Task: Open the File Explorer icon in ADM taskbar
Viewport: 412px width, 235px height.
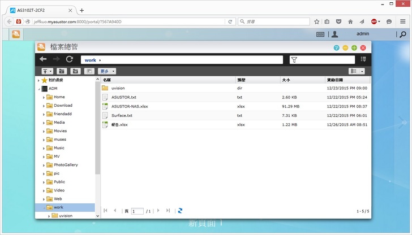Action: pyautogui.click(x=17, y=34)
